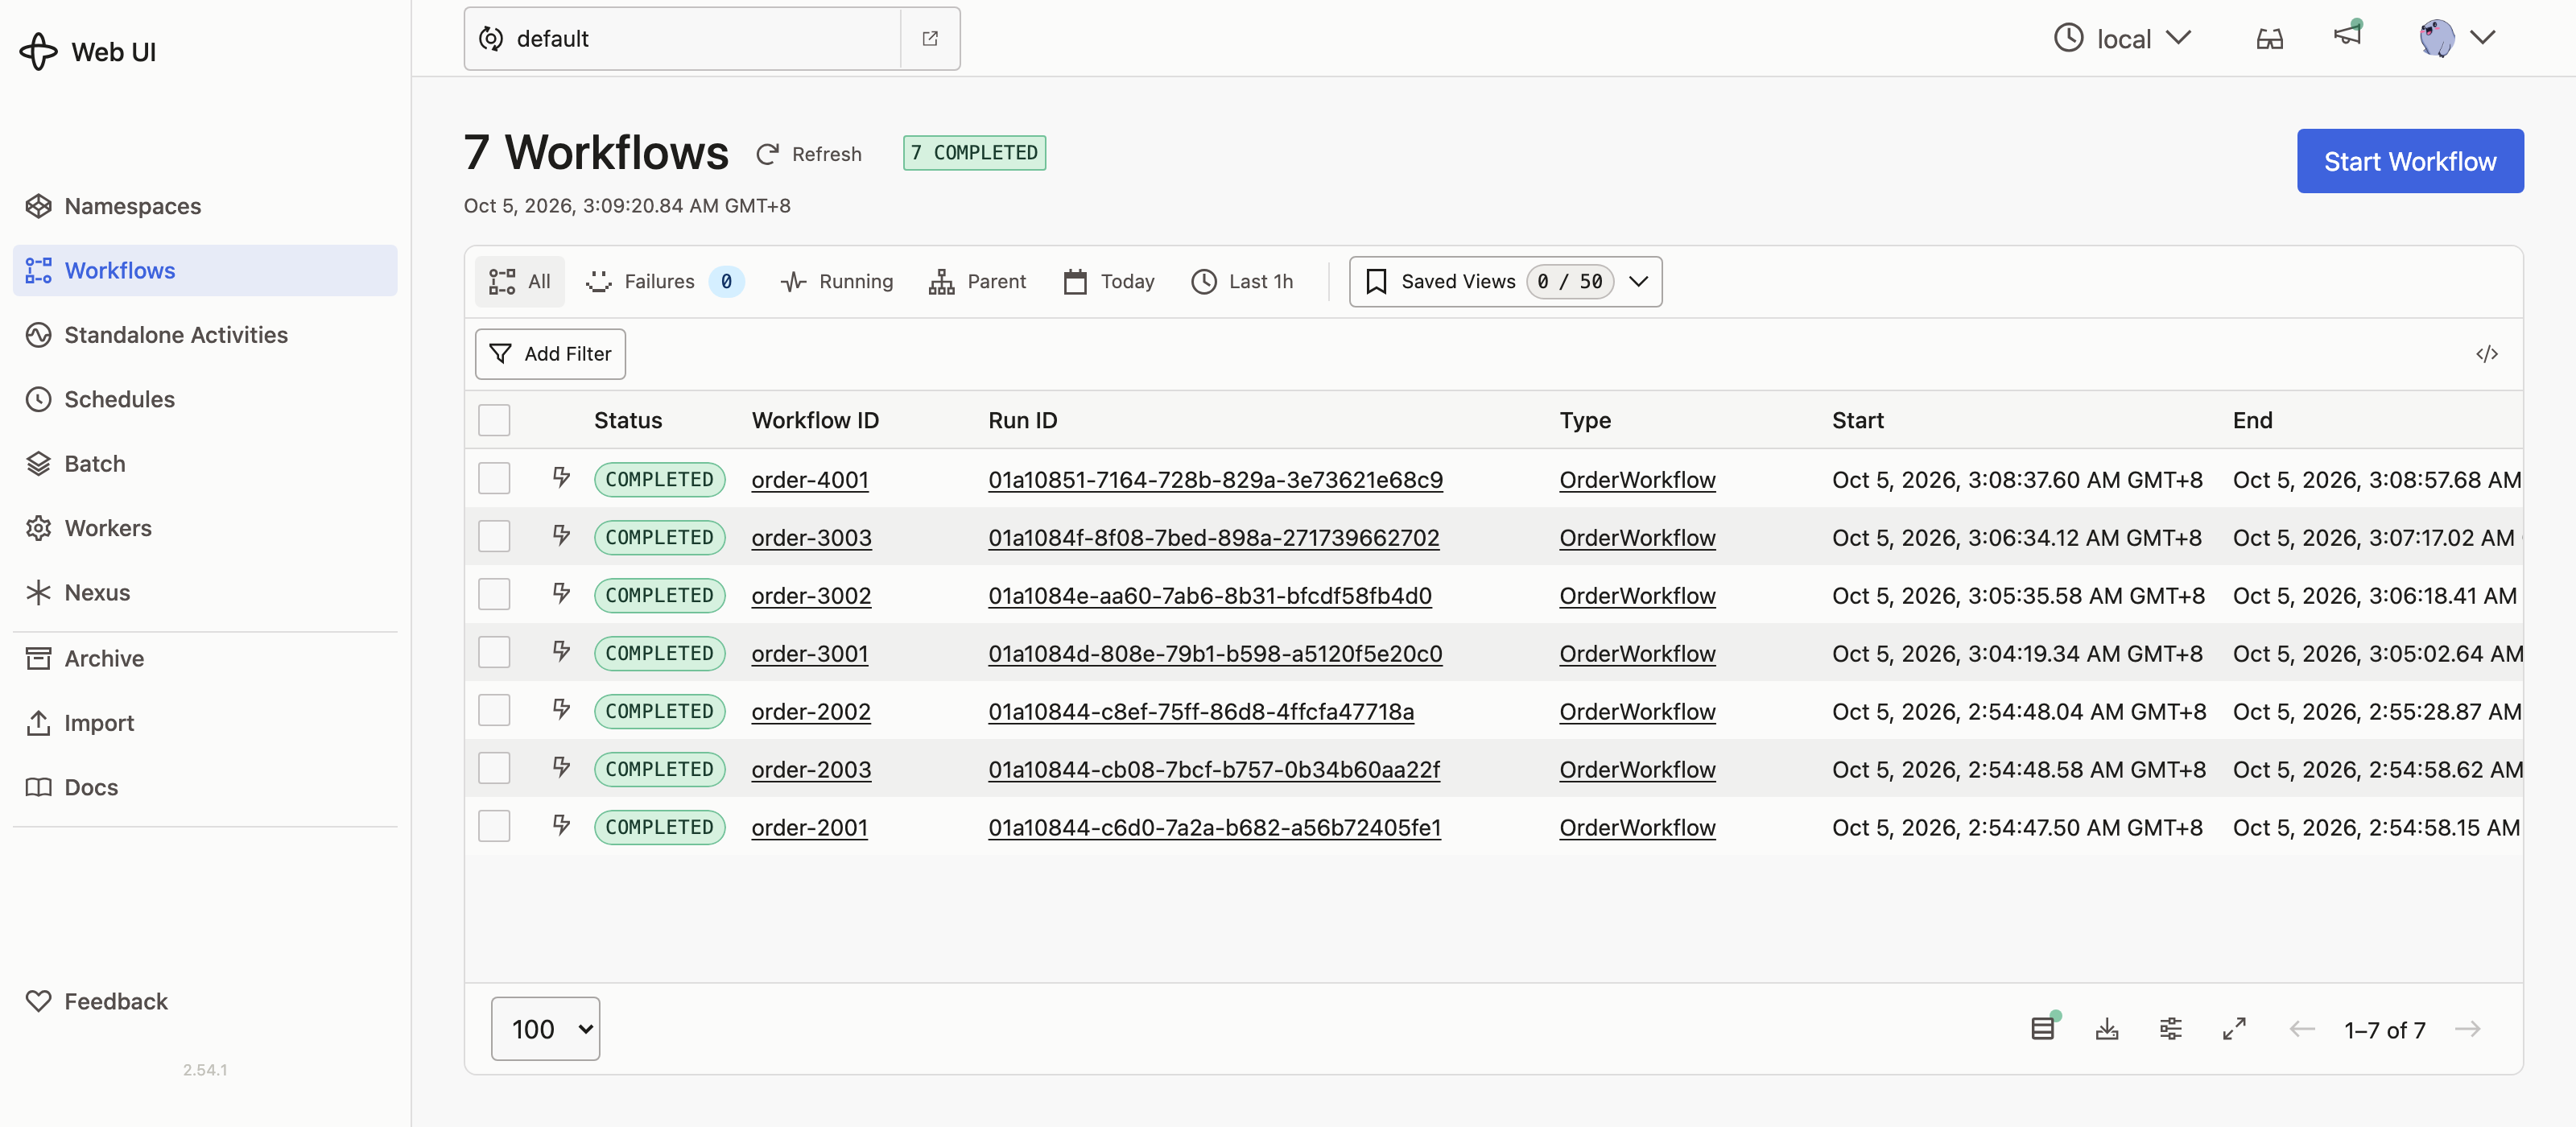Expand the user account menu chevron
2576x1127 pixels.
coord(2482,38)
